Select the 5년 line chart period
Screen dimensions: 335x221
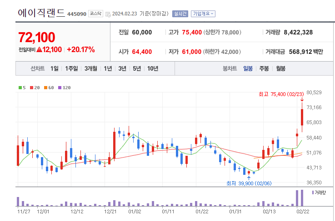click(137, 68)
